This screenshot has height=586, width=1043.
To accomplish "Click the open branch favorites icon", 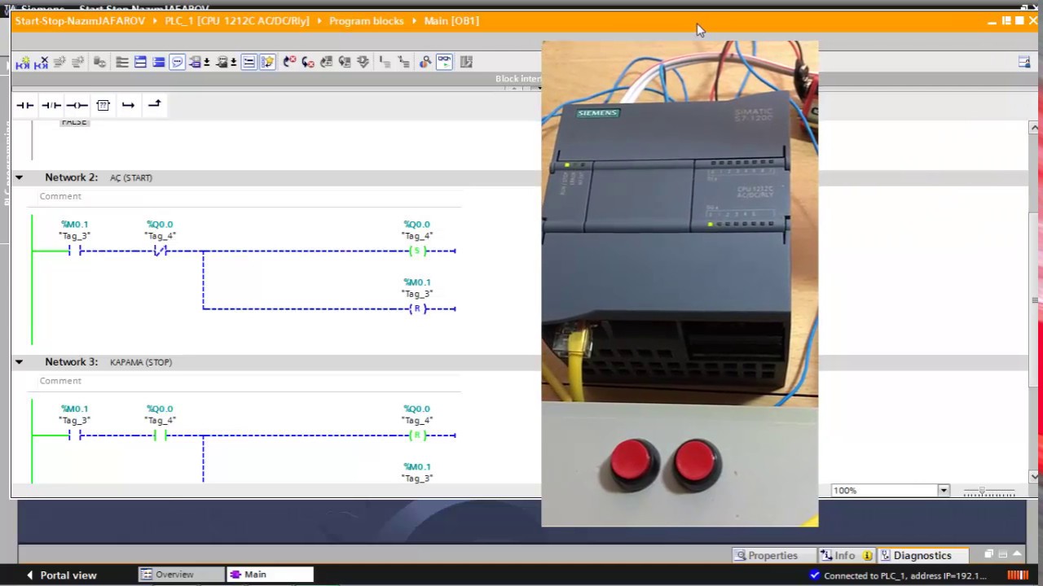I will click(128, 105).
